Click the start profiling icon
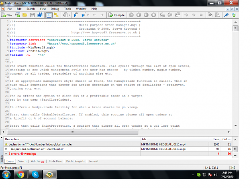Image resolution: width=251 pixels, height=188 pixels. [x=186, y=15]
